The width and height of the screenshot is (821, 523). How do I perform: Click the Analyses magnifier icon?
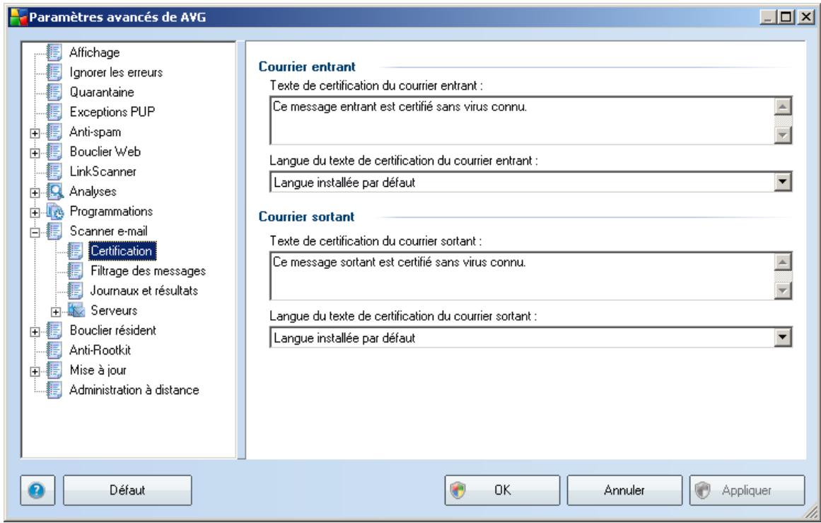[x=55, y=191]
